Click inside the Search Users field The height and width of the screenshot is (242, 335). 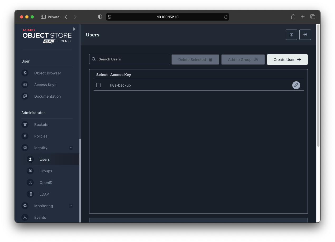129,59
